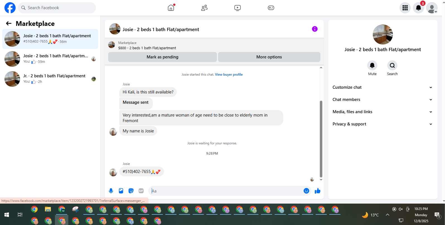This screenshot has height=225, width=445.
Task: Click the large listing photo in right panel
Action: pyautogui.click(x=383, y=34)
